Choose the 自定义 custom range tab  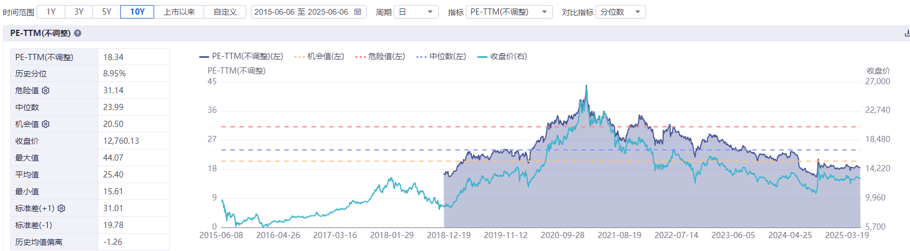(225, 12)
